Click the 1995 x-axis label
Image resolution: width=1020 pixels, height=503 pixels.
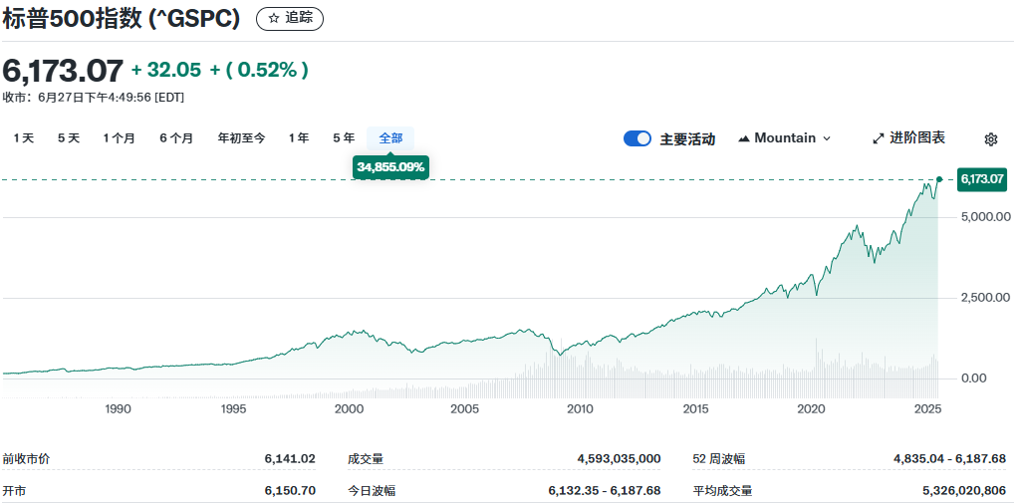[x=233, y=408]
